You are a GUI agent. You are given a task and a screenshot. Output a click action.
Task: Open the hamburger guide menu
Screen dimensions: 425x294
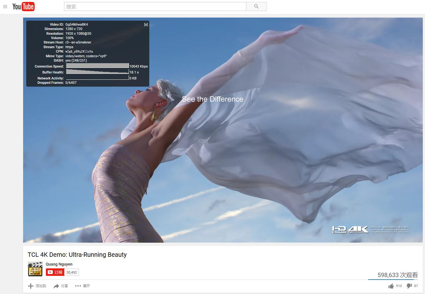point(5,7)
